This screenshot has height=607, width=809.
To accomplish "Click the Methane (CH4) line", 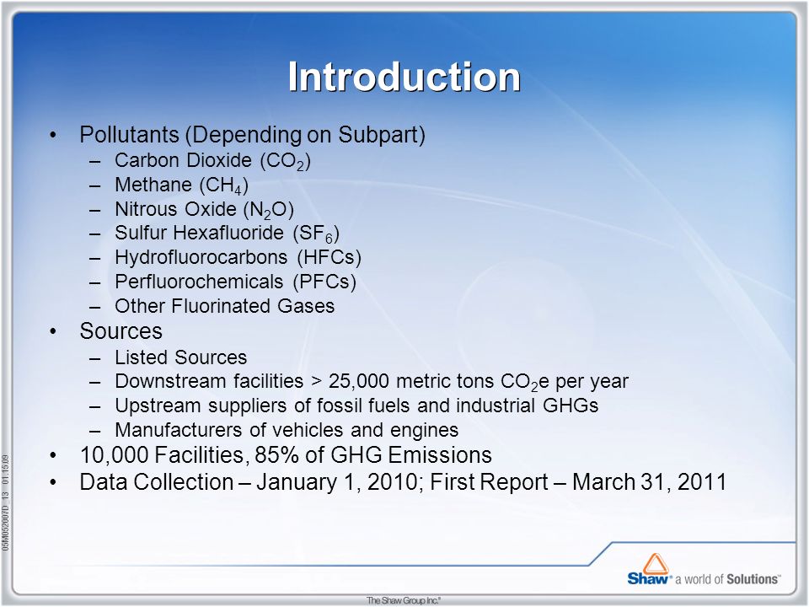I will click(182, 185).
